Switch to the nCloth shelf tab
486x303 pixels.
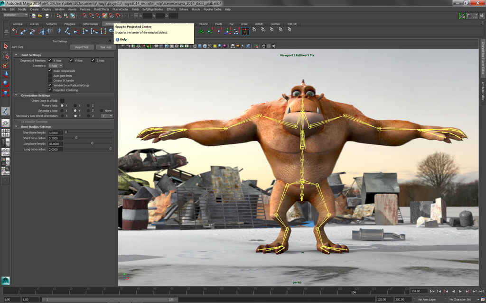(x=259, y=24)
